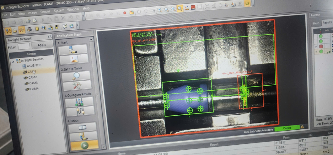Click the Zoom In magnifier icon
This screenshot has height=155, width=333.
159,10
